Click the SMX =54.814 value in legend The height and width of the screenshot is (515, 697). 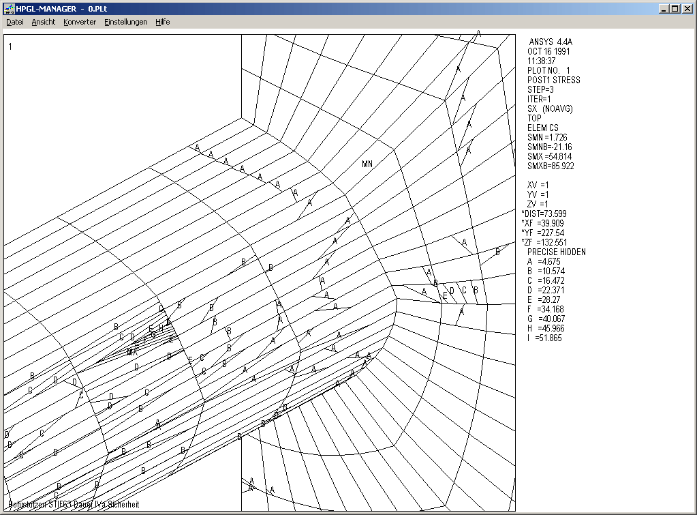click(551, 156)
